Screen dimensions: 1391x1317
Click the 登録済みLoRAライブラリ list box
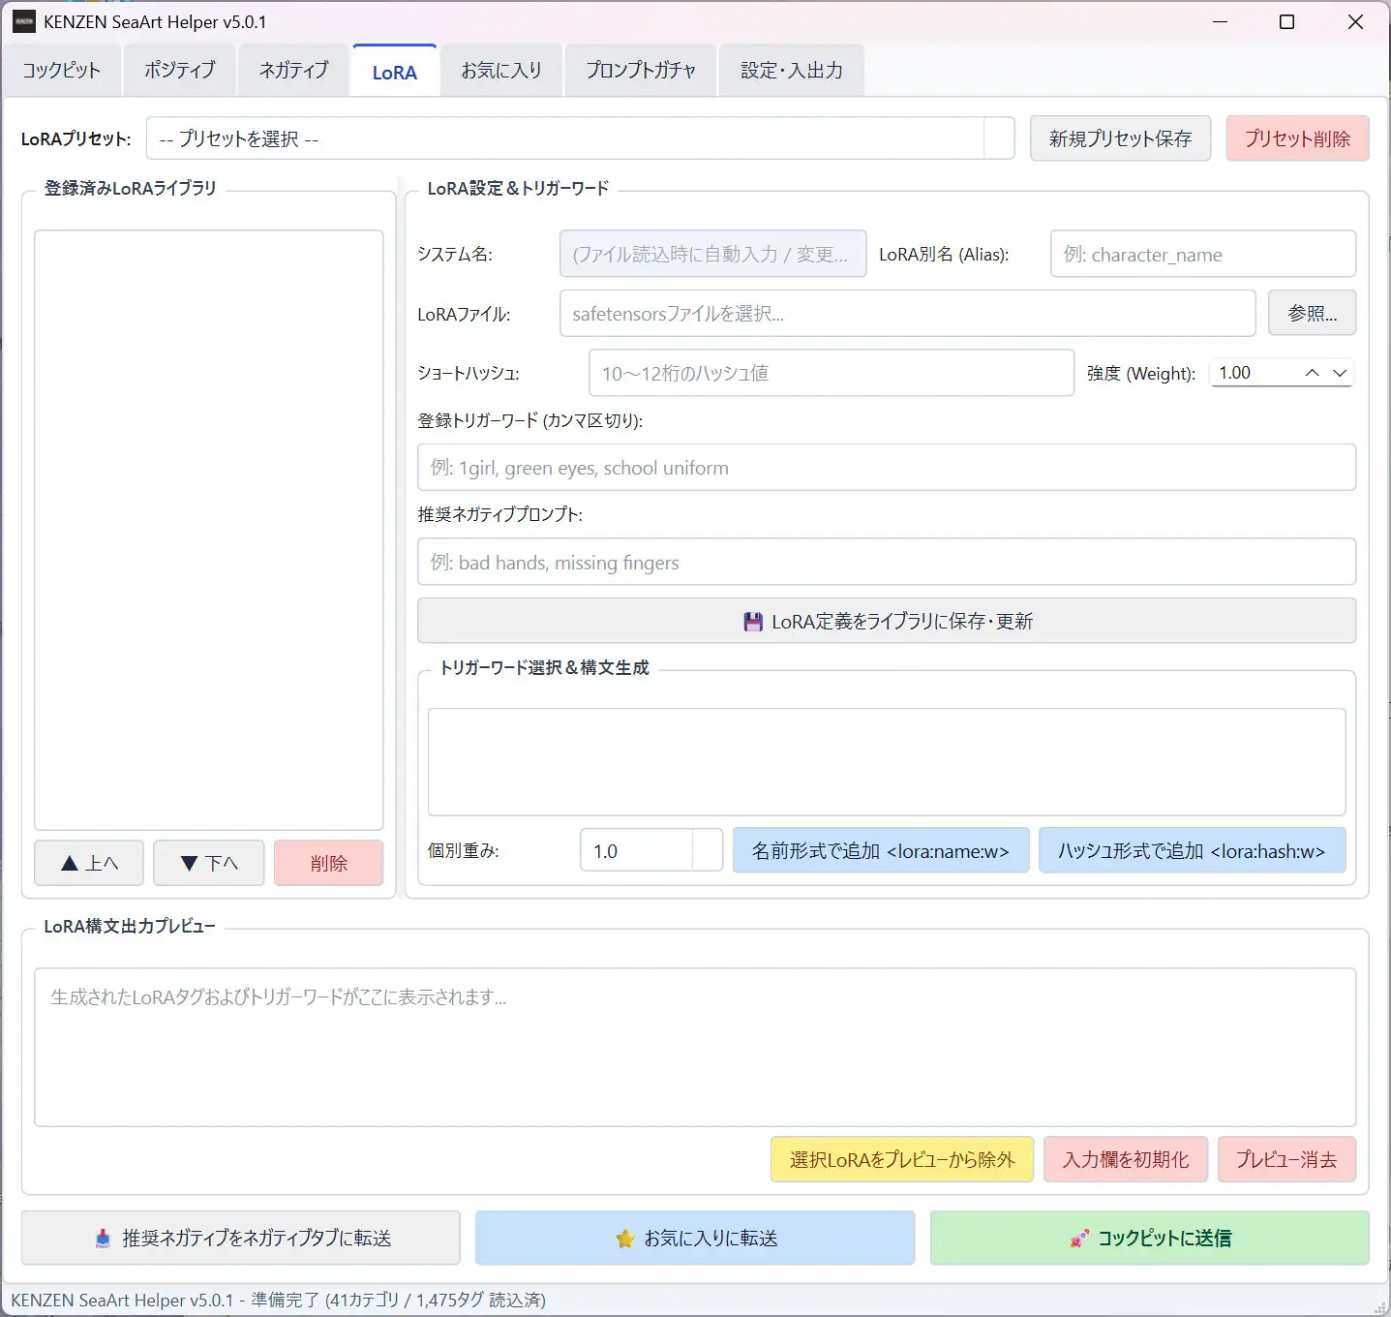208,530
